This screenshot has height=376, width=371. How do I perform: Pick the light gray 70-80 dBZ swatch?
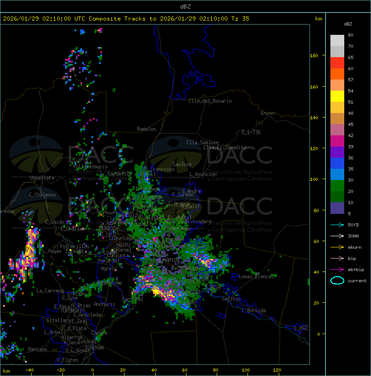[337, 41]
